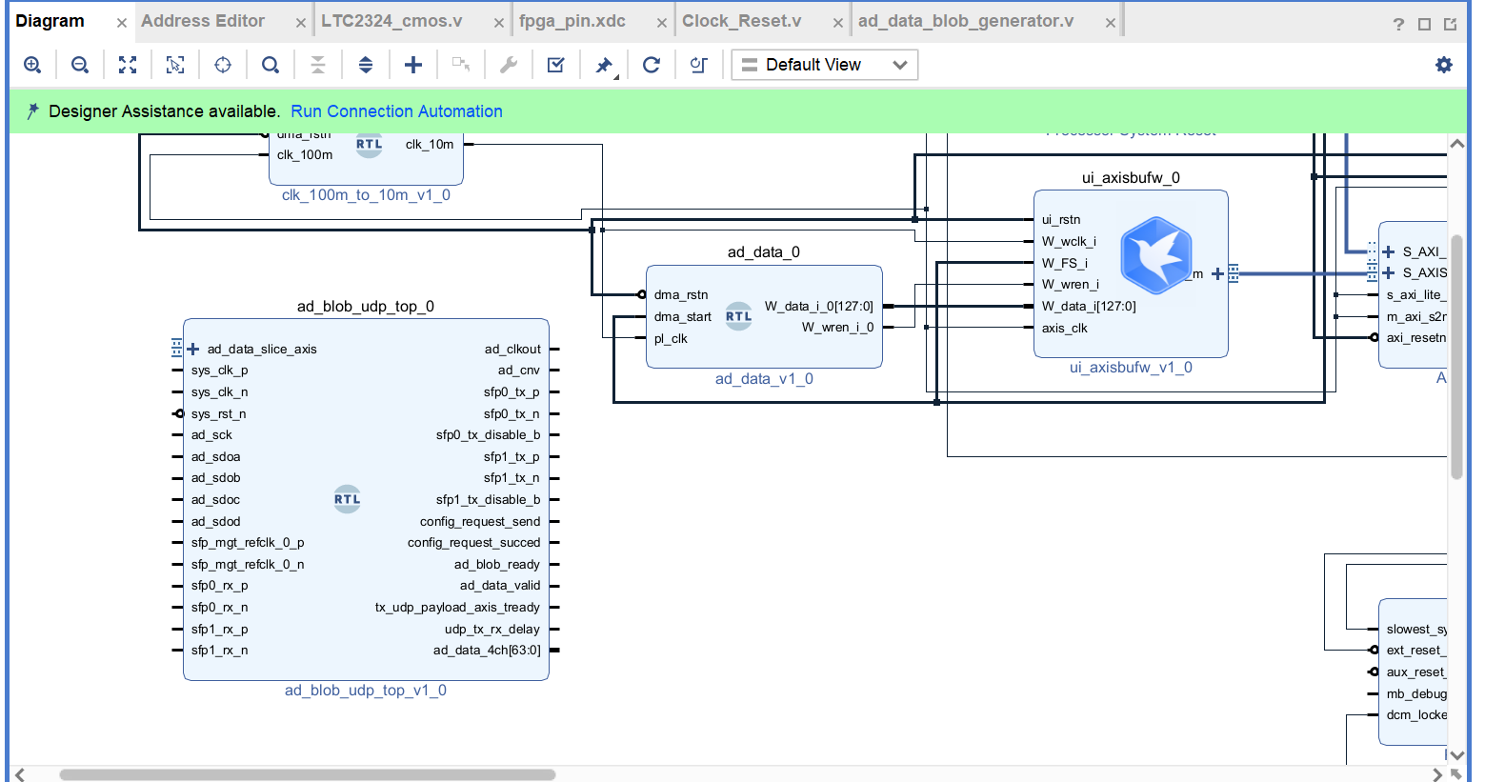
Task: Switch to the fpga_pin.xdc tab
Action: (572, 21)
